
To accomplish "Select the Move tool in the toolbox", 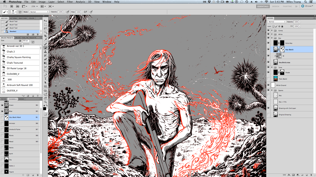I will 46,21.
